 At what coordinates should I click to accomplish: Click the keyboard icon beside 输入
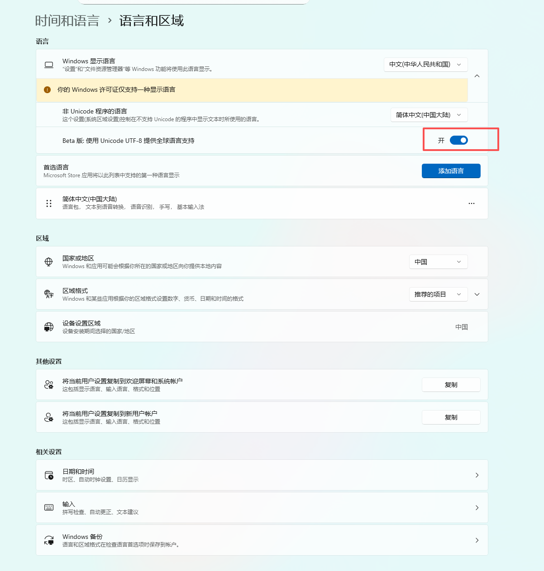pos(49,507)
